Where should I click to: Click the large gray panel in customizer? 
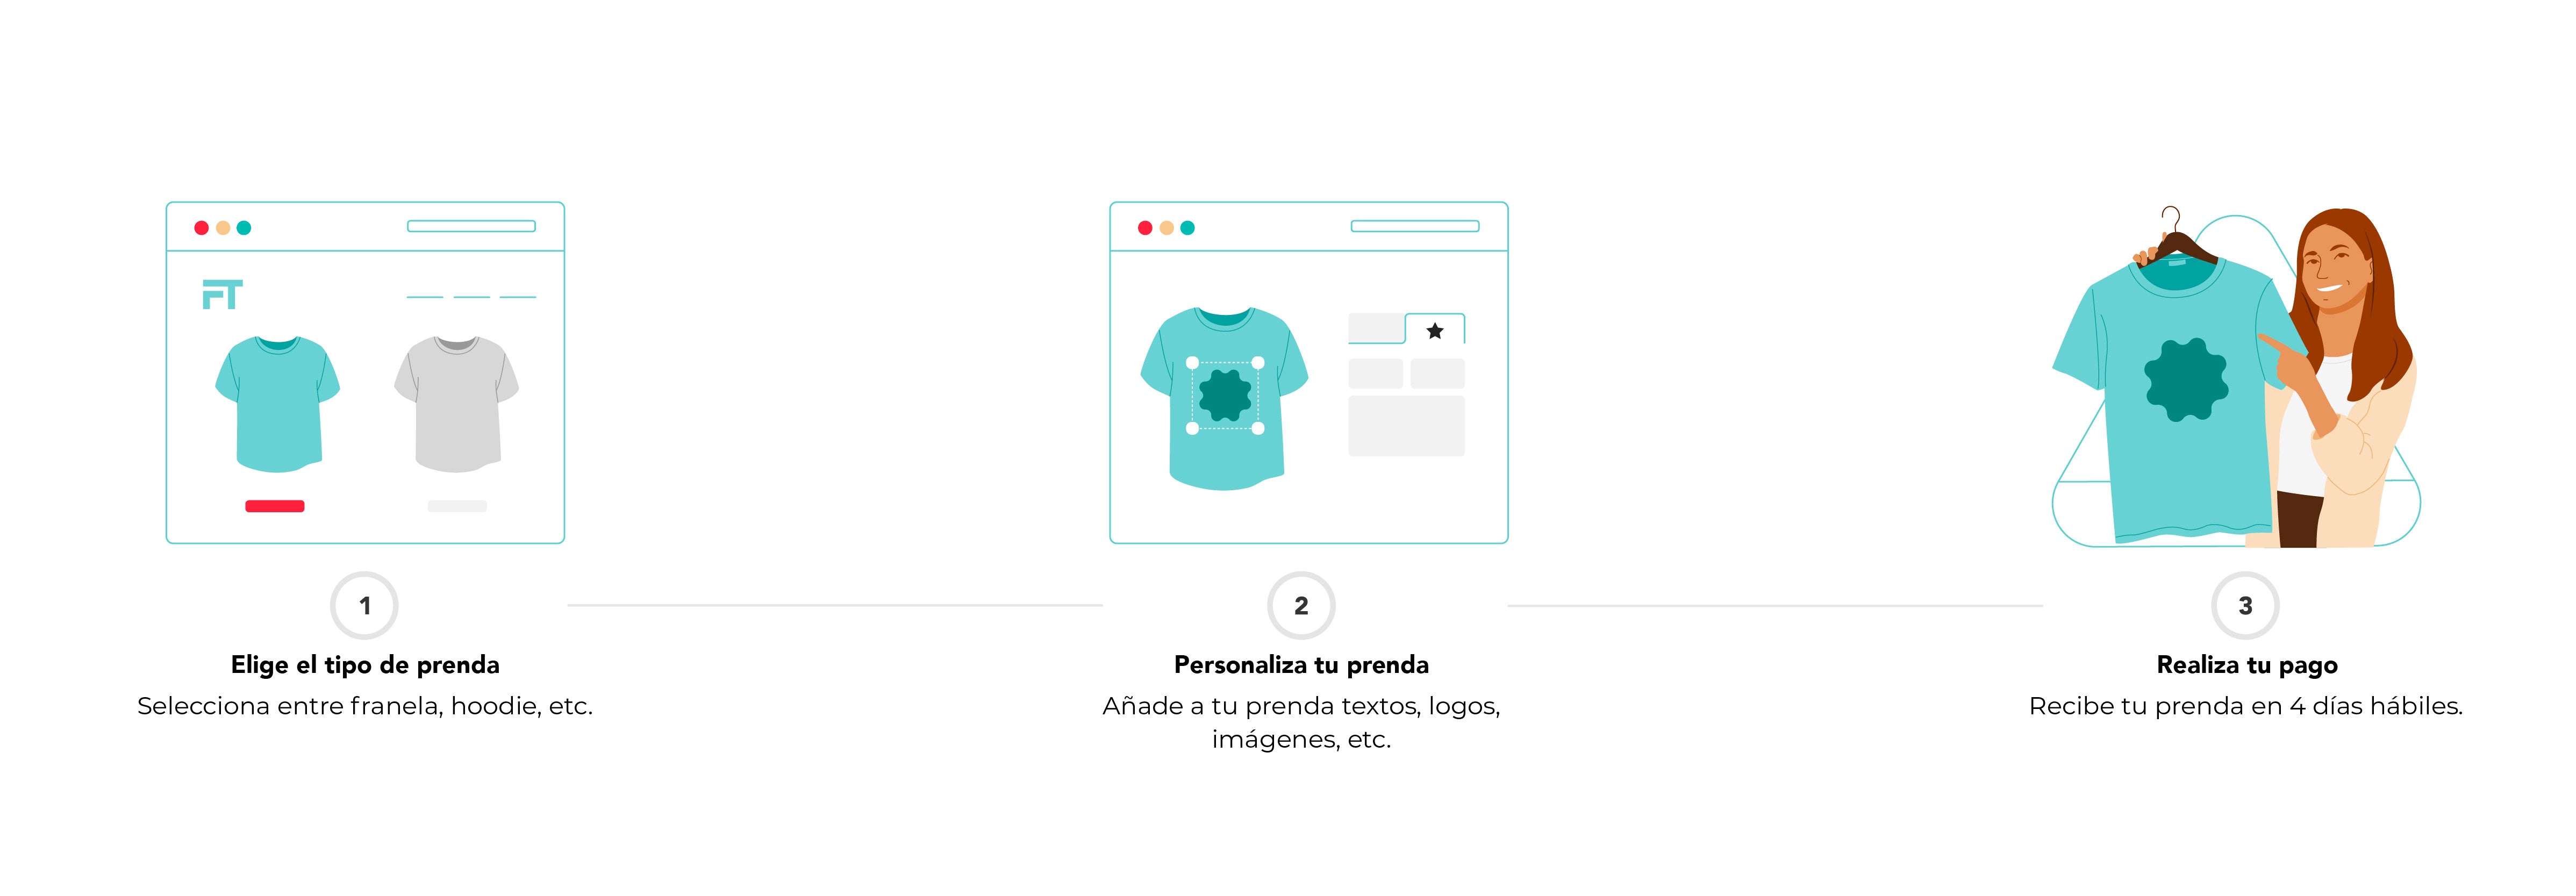coord(1406,426)
